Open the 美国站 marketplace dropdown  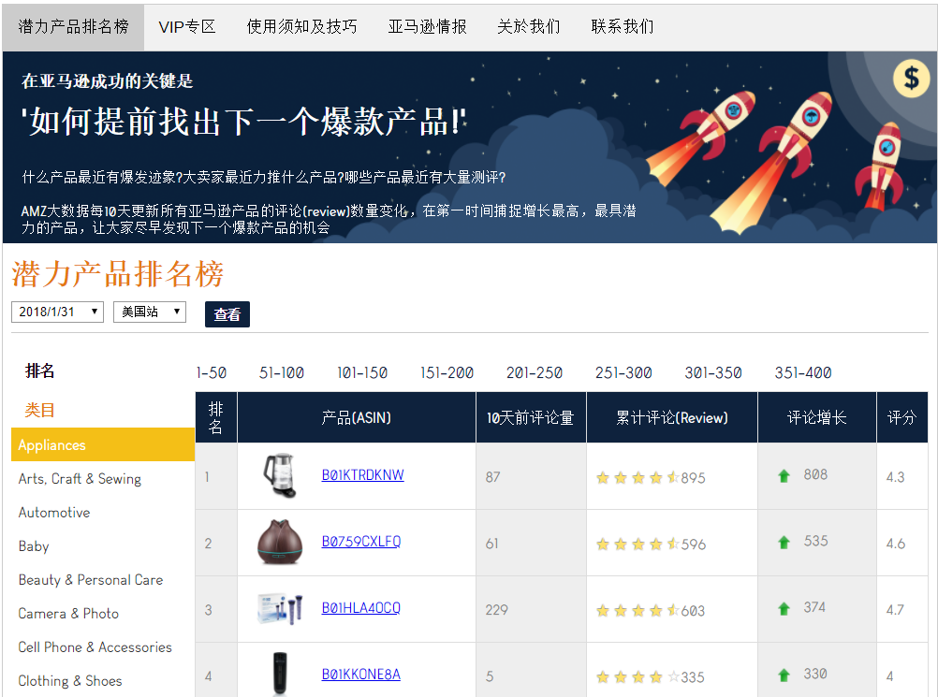point(150,312)
